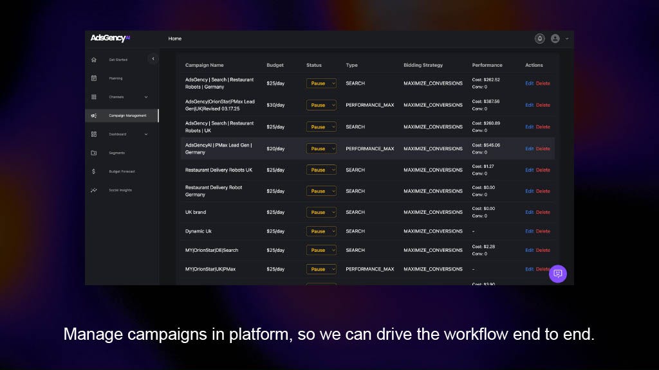Open Segments folder icon
This screenshot has width=659, height=370.
[94, 153]
